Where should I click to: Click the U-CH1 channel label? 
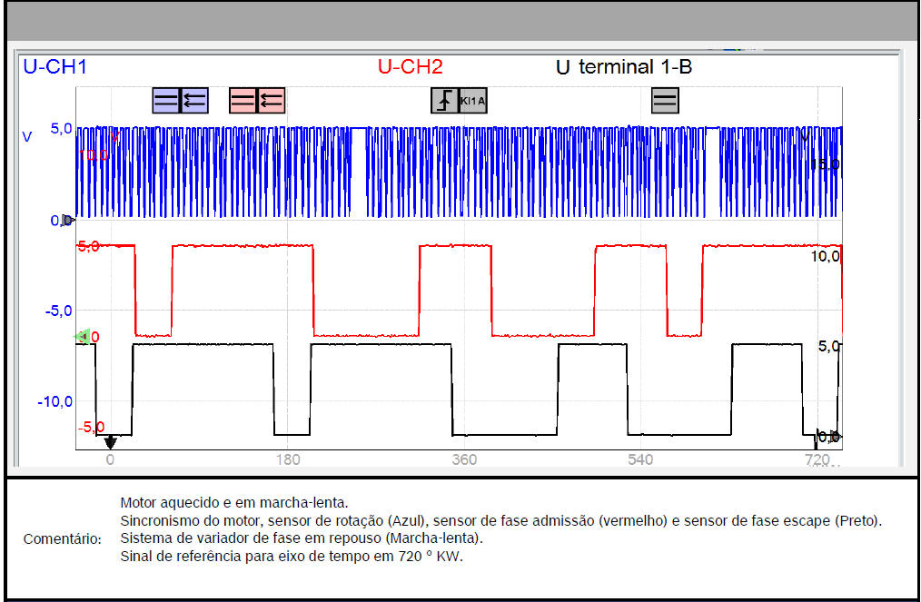point(54,66)
